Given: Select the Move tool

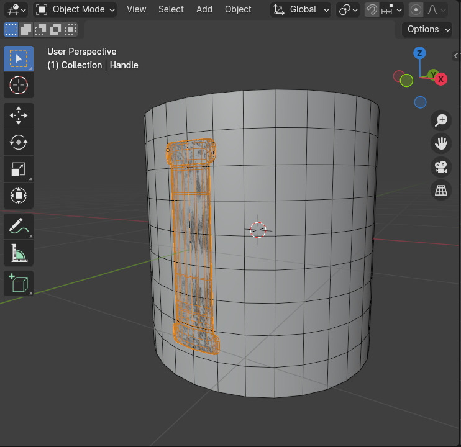Looking at the screenshot, I should (19, 115).
